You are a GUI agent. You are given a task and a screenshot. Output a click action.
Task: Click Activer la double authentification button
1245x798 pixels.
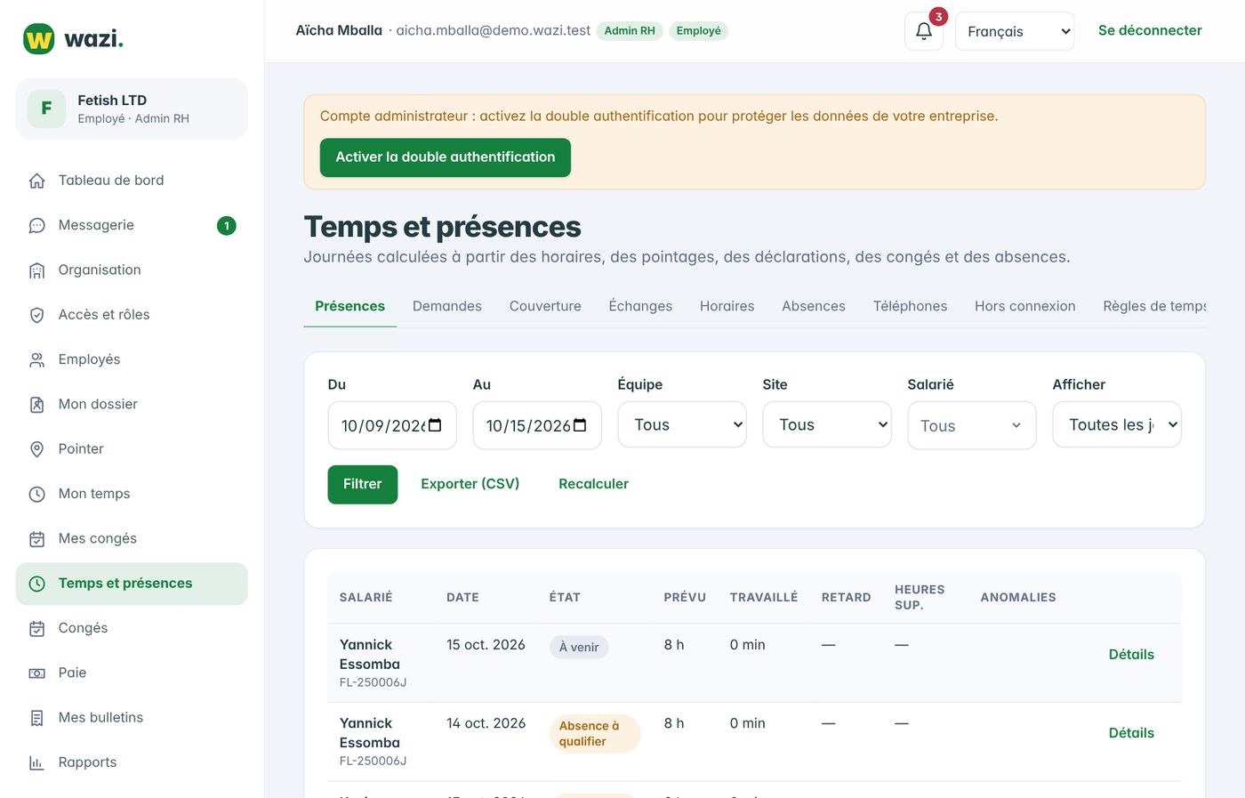[x=446, y=157]
